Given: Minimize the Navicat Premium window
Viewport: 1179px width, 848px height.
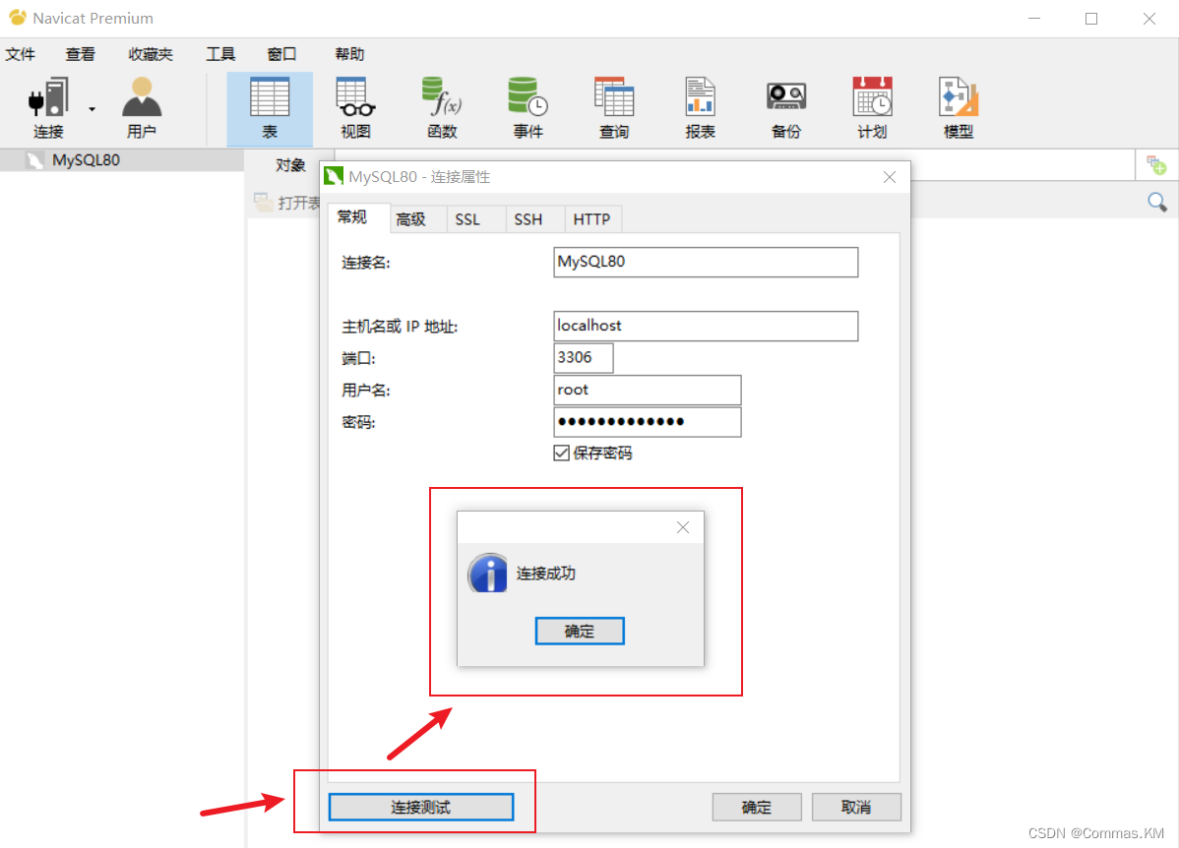Looking at the screenshot, I should [x=1034, y=19].
